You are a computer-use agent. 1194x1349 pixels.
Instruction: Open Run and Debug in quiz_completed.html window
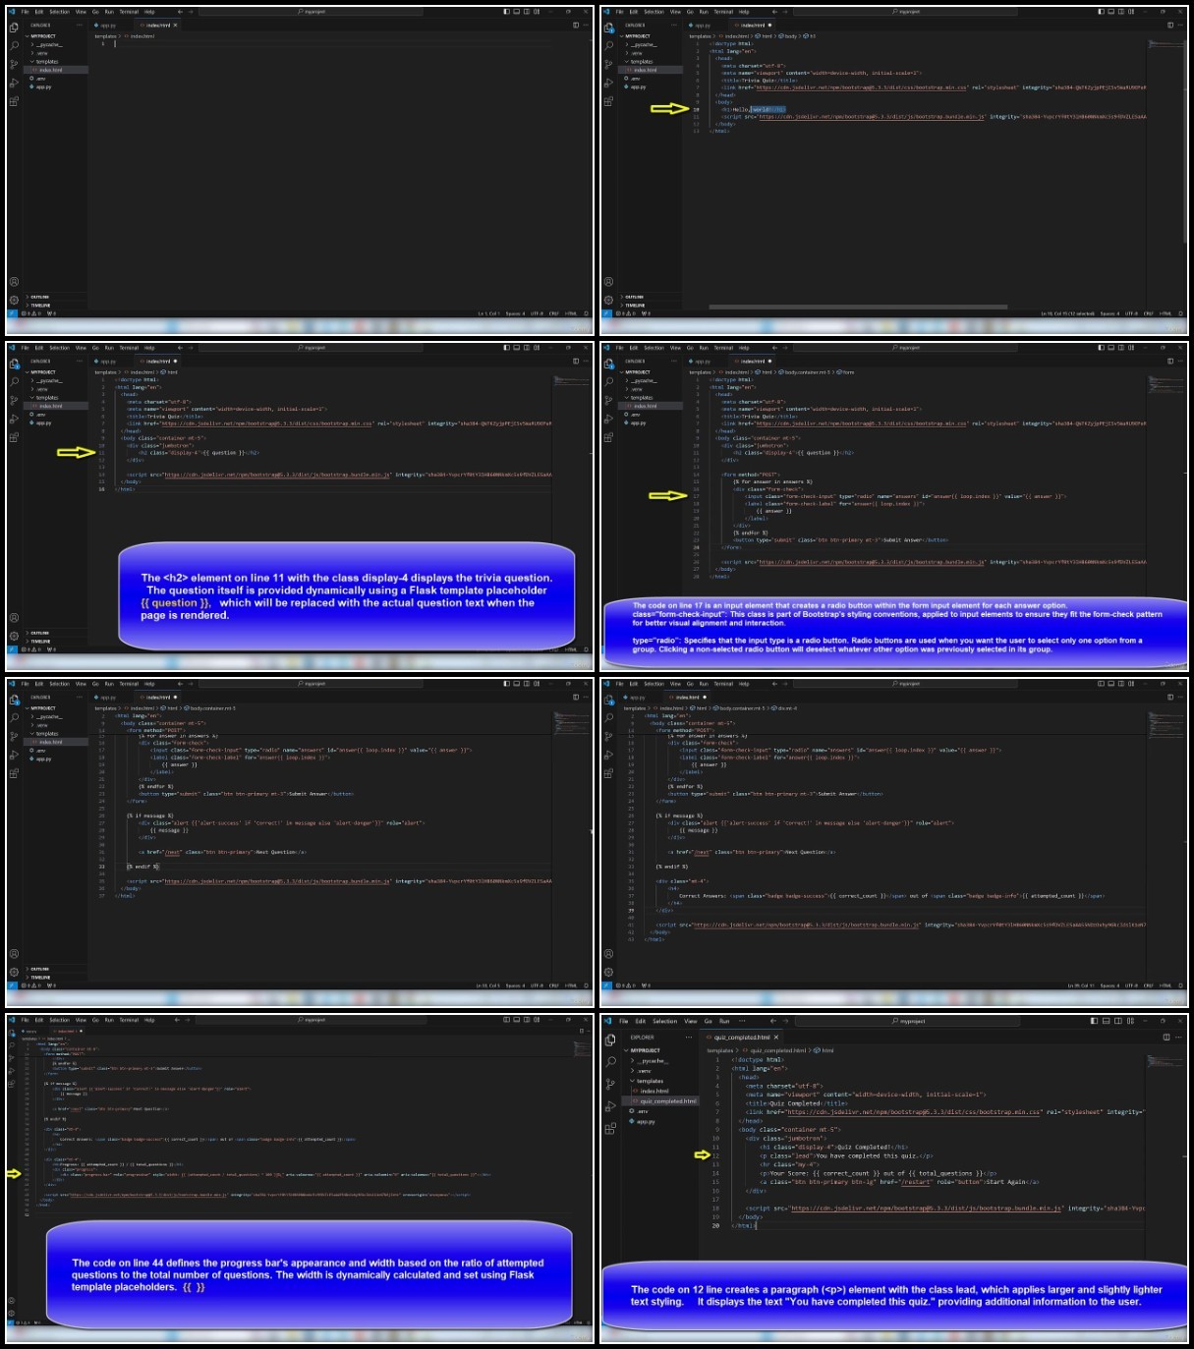(610, 1106)
